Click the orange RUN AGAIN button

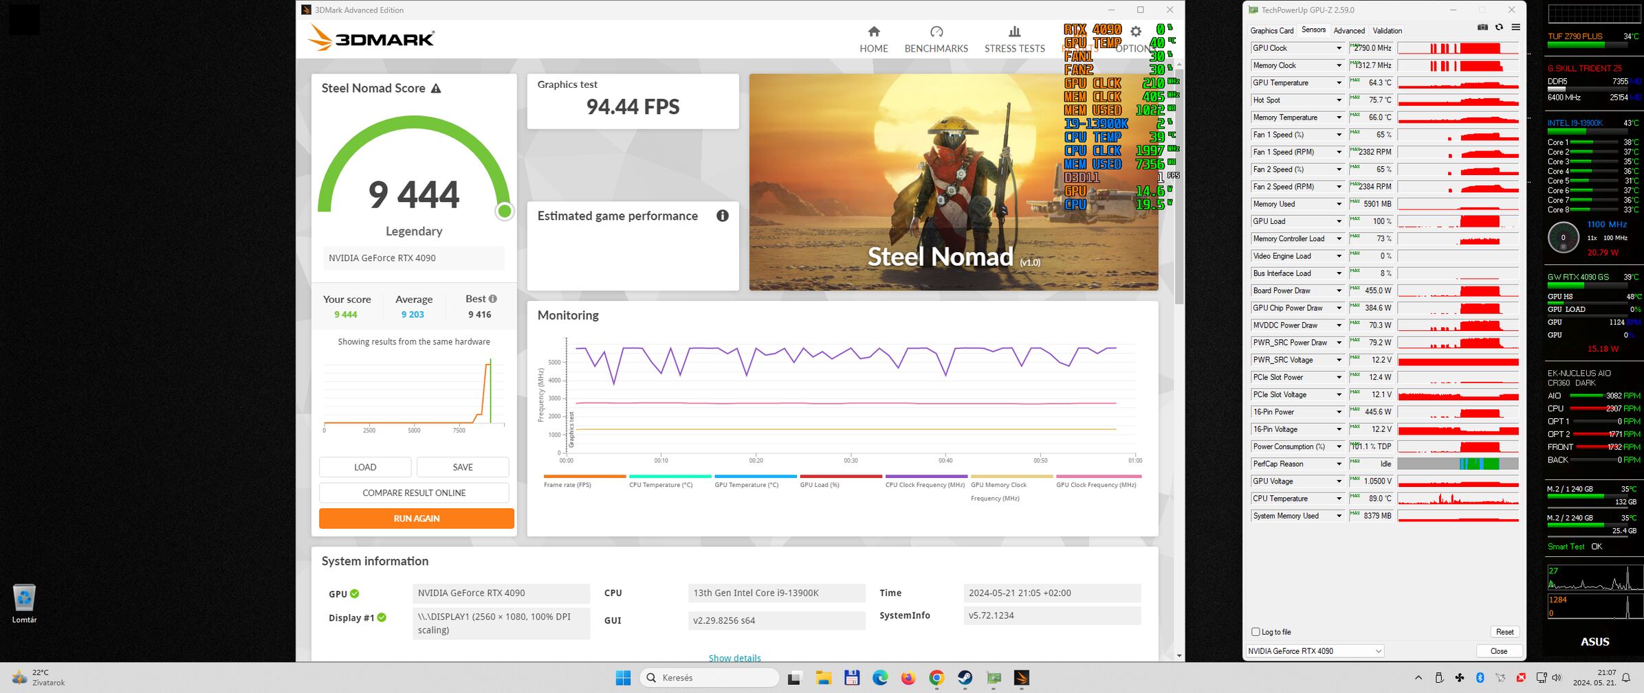tap(416, 519)
